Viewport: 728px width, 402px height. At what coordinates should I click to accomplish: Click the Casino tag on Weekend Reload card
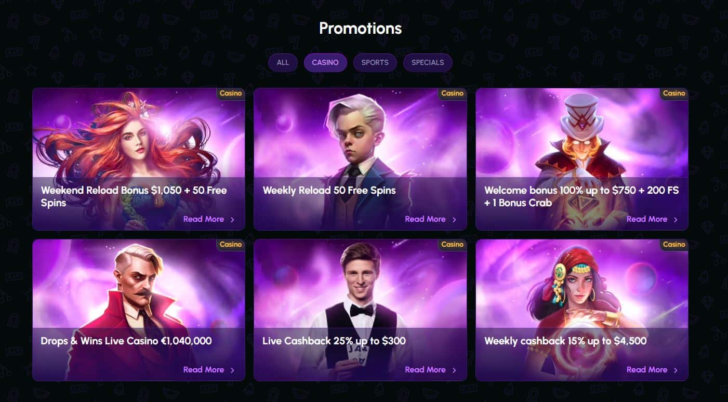pos(231,93)
